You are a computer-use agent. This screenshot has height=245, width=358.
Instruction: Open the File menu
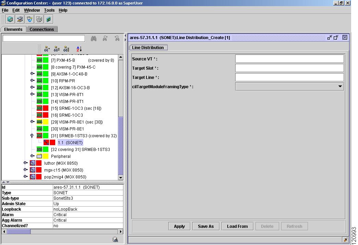point(5,10)
